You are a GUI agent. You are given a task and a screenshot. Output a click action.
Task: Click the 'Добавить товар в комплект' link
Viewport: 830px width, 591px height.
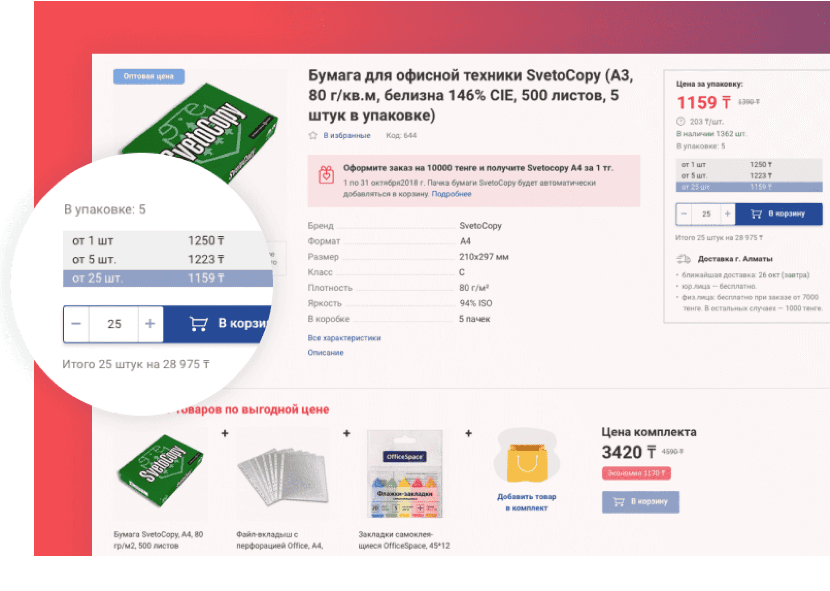526,502
